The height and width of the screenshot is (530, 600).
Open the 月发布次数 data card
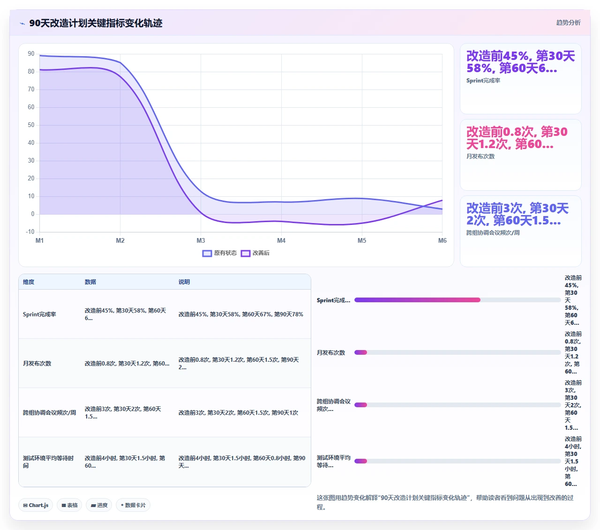coord(520,155)
